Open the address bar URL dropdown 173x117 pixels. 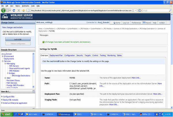tap(136, 10)
